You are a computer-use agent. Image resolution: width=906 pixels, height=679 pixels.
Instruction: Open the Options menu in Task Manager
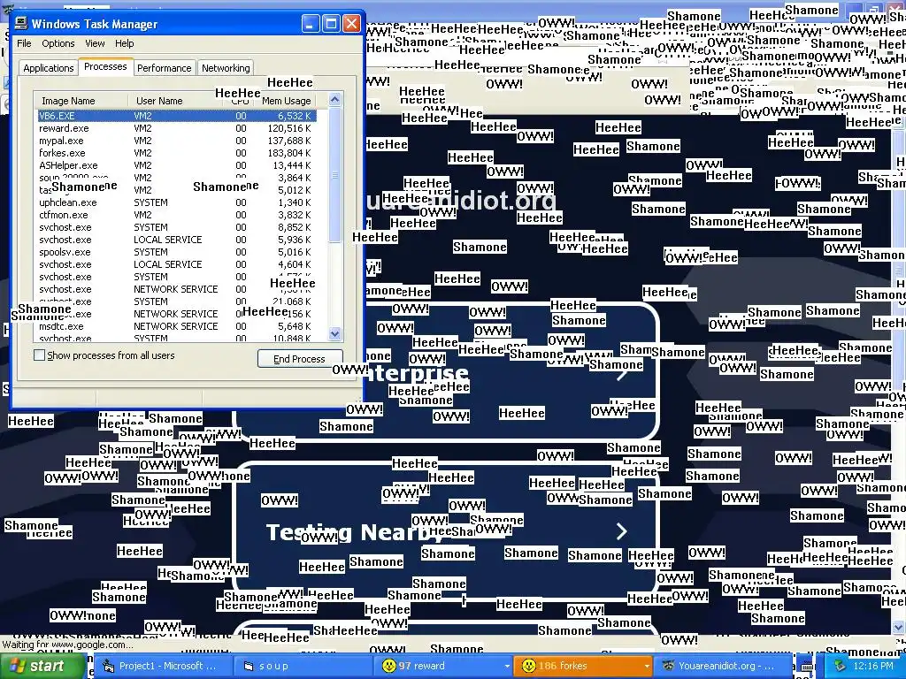[x=58, y=43]
